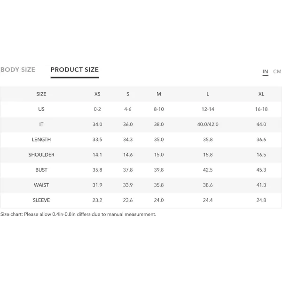The width and height of the screenshot is (282, 282).
Task: Click the SIZE header cell
Action: (41, 94)
